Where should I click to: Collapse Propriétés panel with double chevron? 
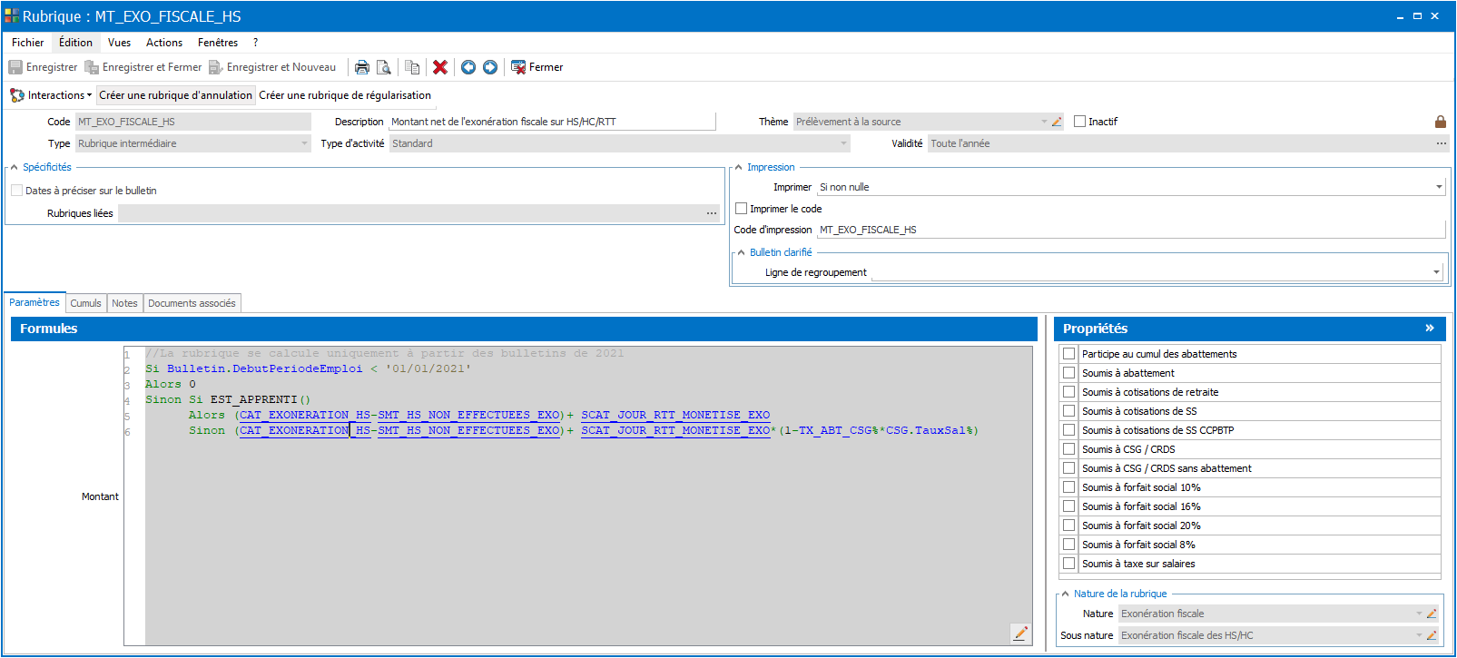click(x=1430, y=328)
